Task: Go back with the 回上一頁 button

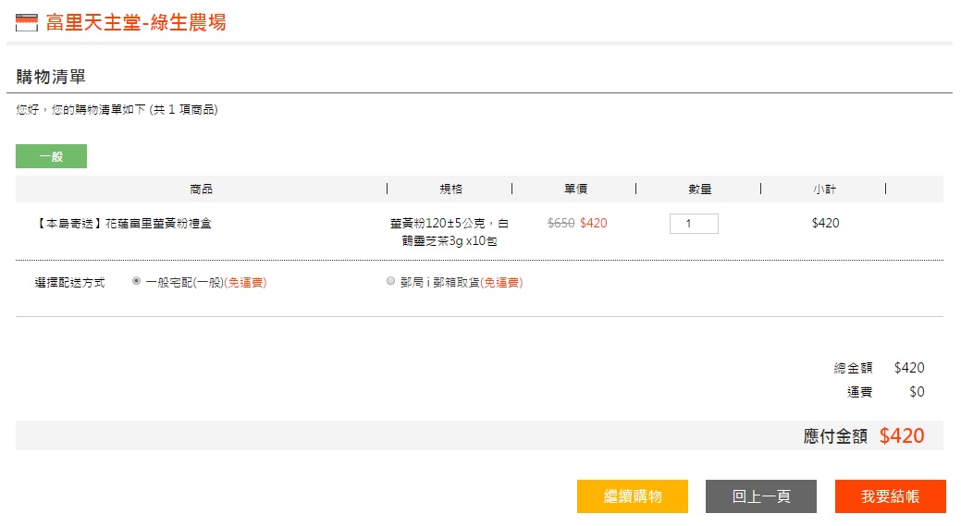Action: coord(761,496)
